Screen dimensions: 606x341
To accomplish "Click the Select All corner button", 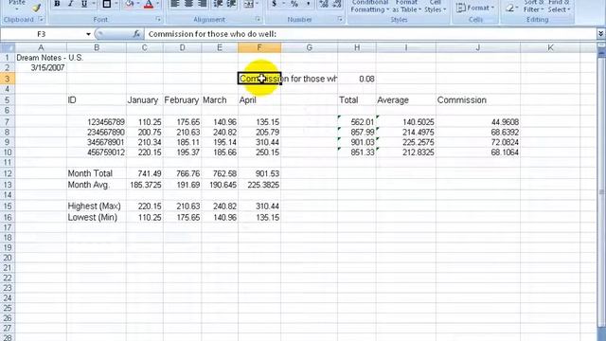I will 8,47.
